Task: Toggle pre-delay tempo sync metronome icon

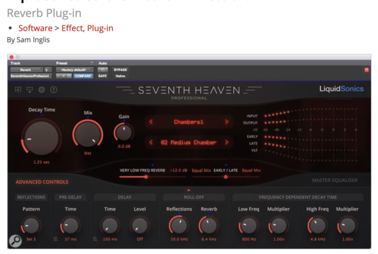Action: coord(55,239)
